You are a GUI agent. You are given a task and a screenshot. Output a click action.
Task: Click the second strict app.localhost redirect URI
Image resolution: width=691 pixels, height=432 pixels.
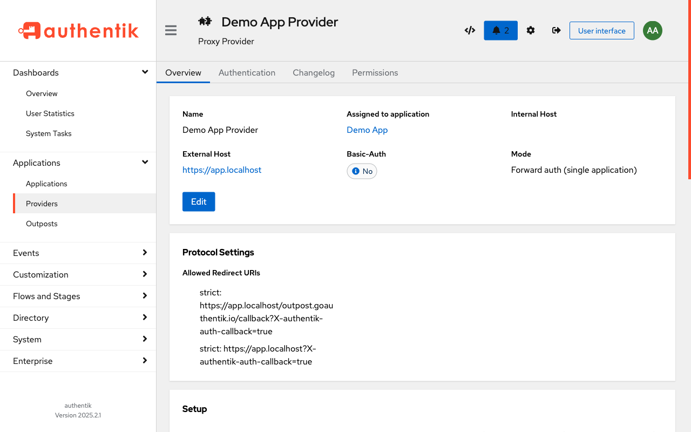(258, 355)
